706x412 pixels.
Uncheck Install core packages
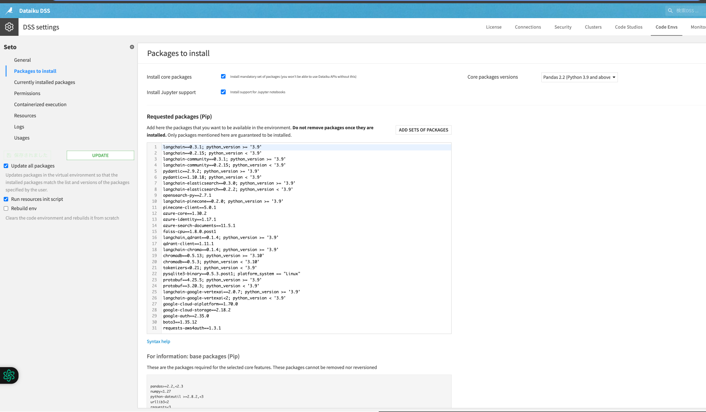(224, 76)
